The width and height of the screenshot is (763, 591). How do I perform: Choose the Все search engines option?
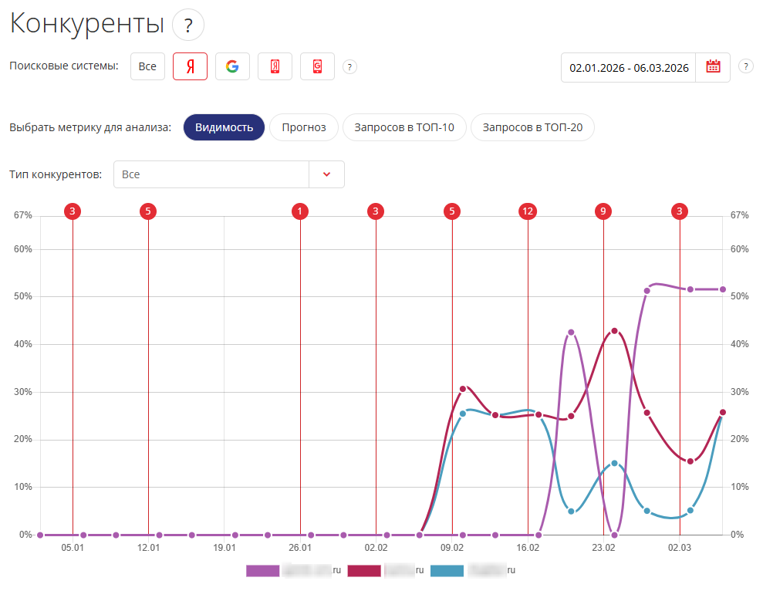147,67
